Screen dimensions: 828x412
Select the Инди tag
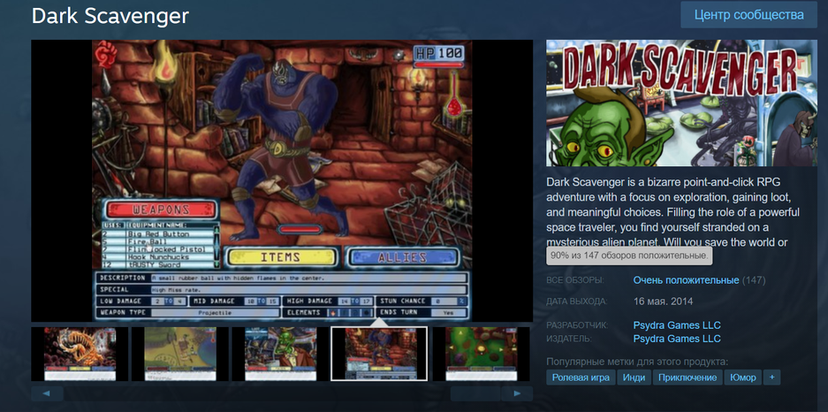pyautogui.click(x=634, y=378)
